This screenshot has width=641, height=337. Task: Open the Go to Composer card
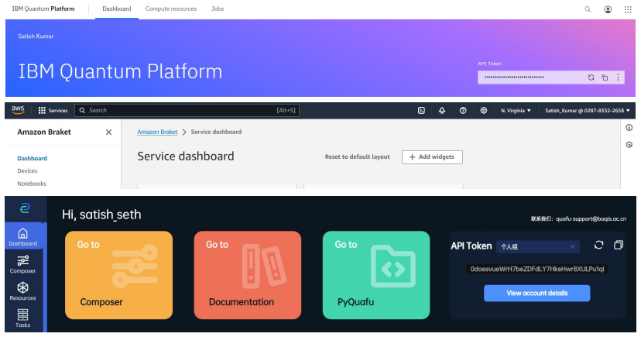pyautogui.click(x=118, y=275)
